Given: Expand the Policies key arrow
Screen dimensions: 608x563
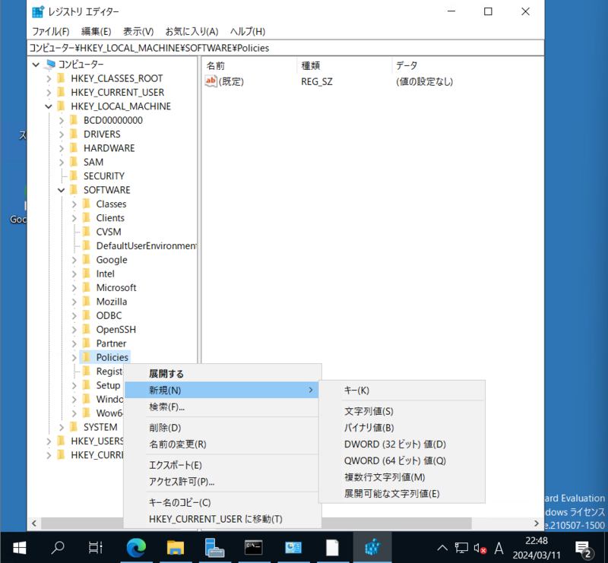Looking at the screenshot, I should (x=74, y=358).
